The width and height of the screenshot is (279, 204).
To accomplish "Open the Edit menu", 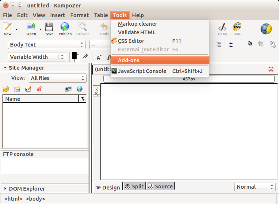I will [22, 15].
